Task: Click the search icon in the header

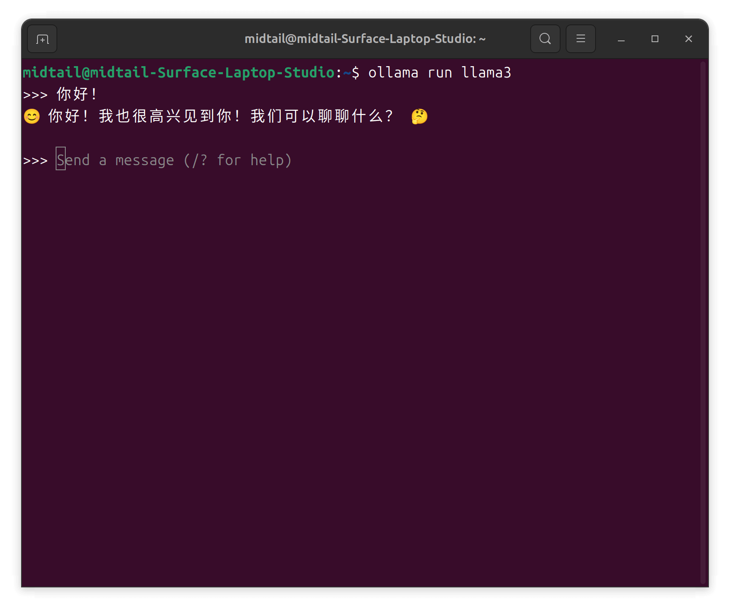Action: 545,39
